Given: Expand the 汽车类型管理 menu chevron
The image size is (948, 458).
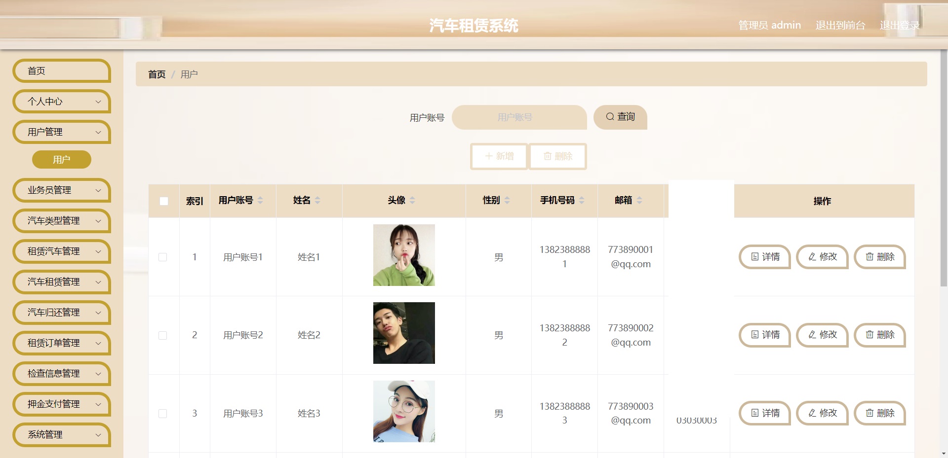Looking at the screenshot, I should point(98,221).
